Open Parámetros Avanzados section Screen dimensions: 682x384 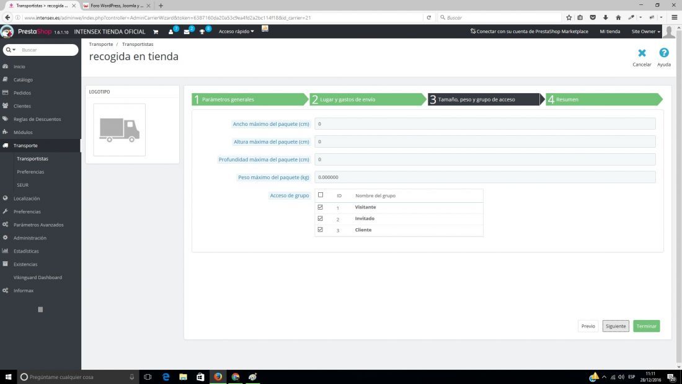pos(38,225)
